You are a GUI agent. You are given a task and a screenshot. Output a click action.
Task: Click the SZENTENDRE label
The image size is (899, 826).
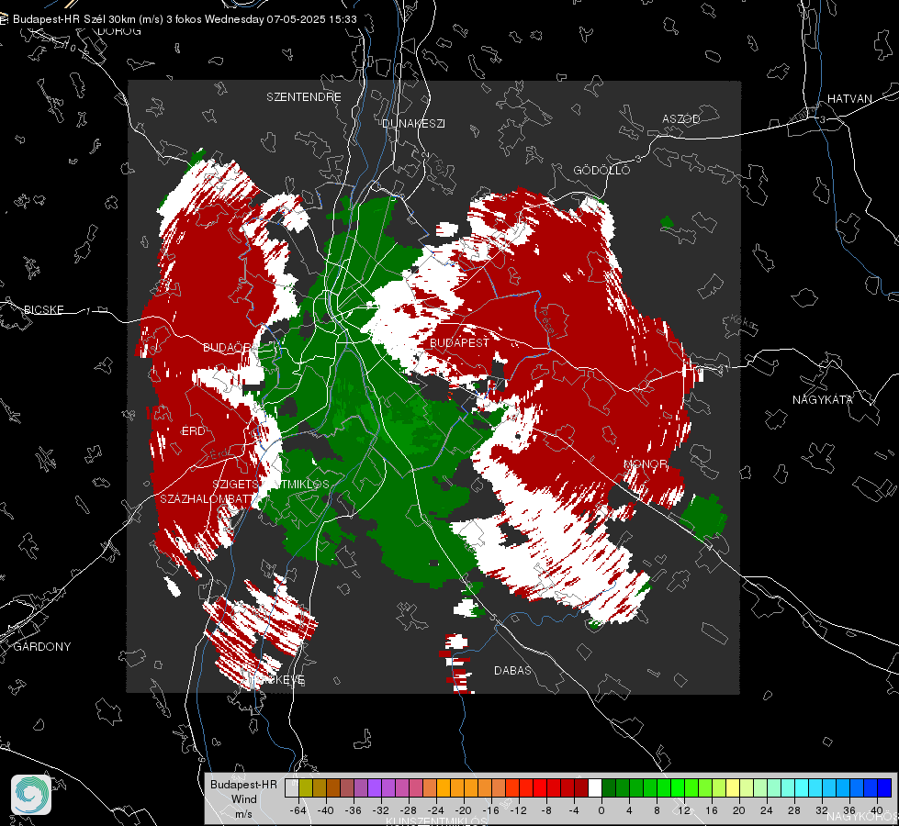click(304, 97)
